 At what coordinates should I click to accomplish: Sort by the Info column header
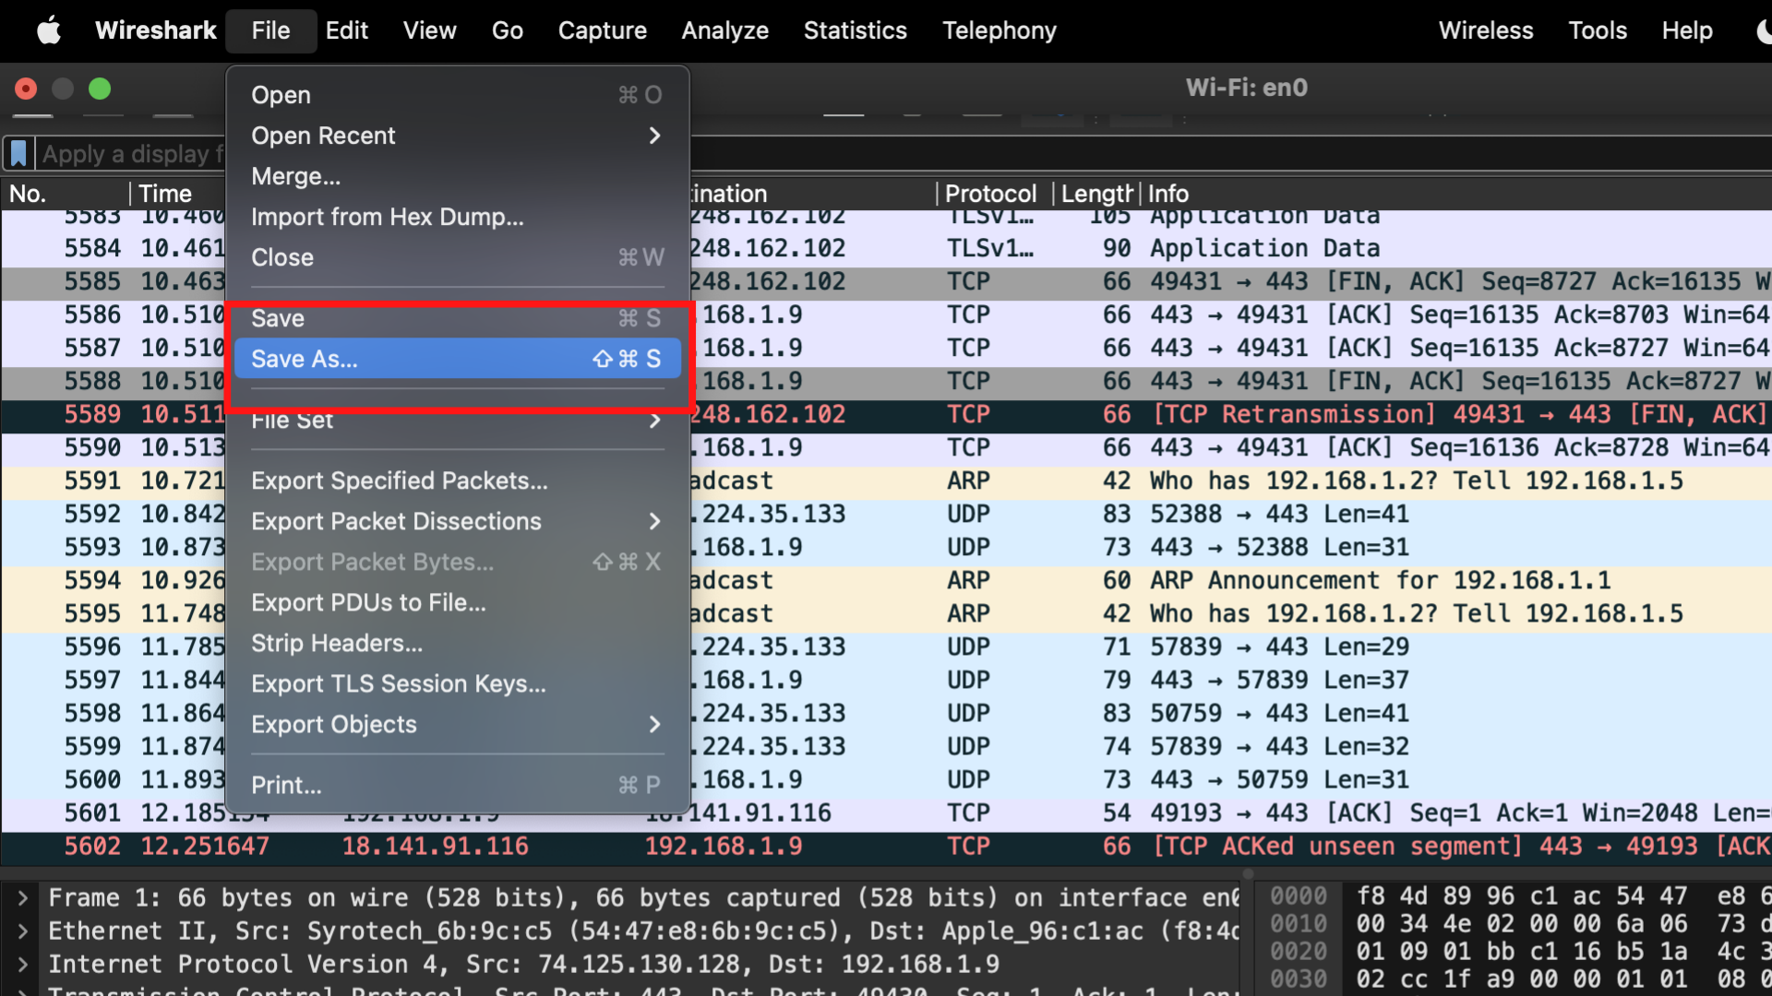[x=1456, y=194]
